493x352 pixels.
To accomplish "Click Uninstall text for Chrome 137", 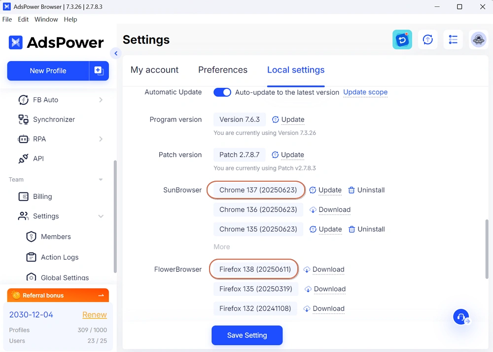I will click(x=371, y=190).
